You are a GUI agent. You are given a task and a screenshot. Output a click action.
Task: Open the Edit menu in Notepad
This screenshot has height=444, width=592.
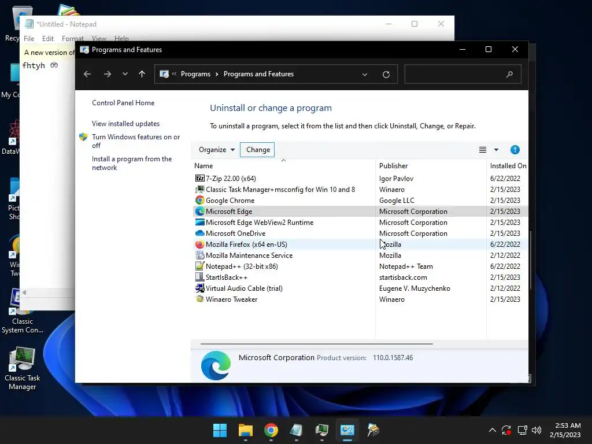coord(47,39)
